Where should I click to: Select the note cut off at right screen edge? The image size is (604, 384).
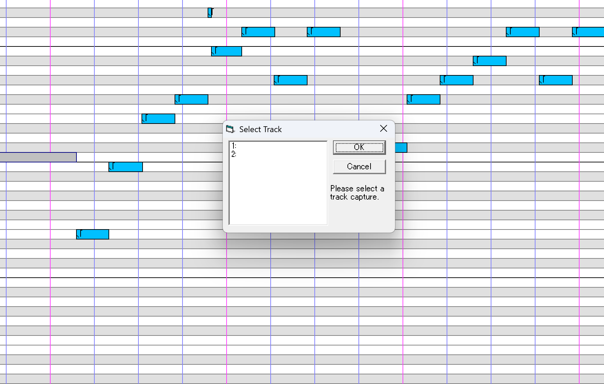click(x=588, y=32)
